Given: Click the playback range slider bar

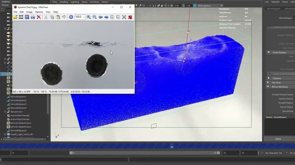Looking at the screenshot, I should click(145, 153).
